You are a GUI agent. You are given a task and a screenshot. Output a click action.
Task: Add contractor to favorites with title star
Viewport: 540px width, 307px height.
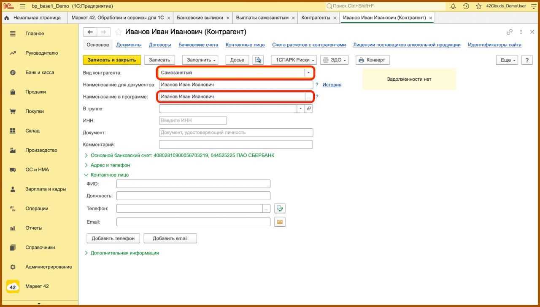(x=119, y=32)
